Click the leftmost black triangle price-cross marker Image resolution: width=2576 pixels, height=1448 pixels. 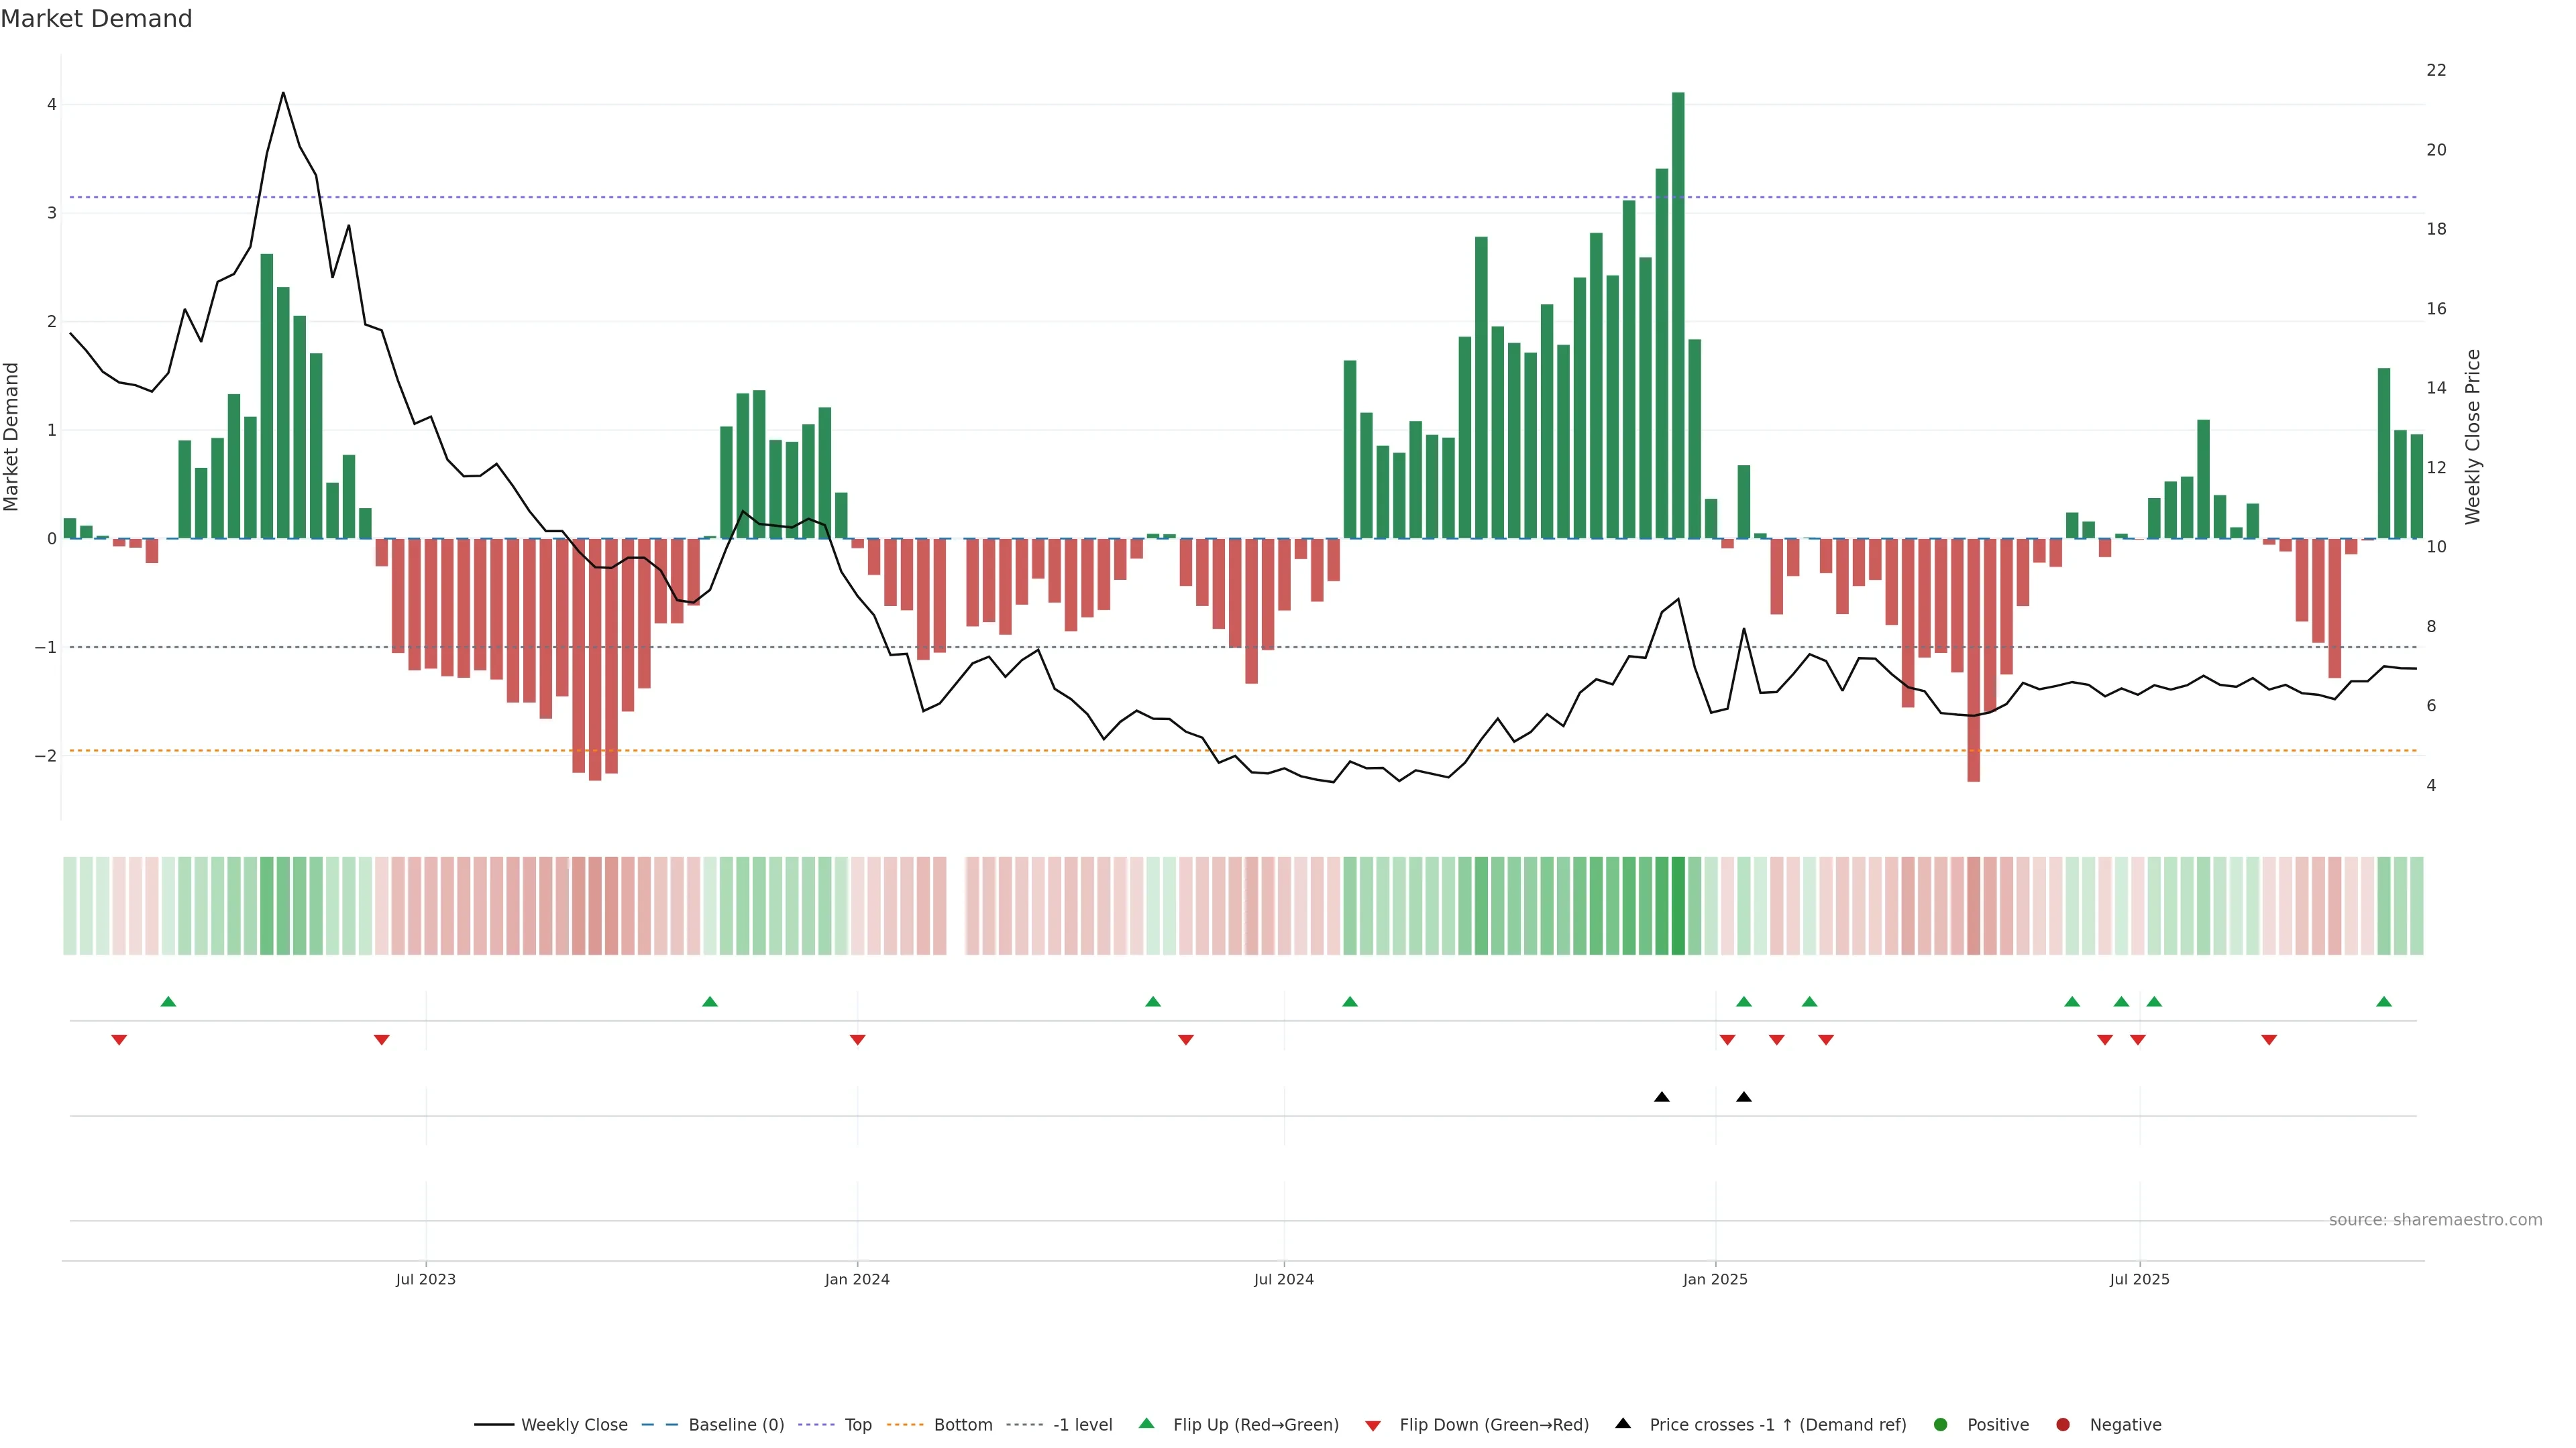click(1662, 1097)
